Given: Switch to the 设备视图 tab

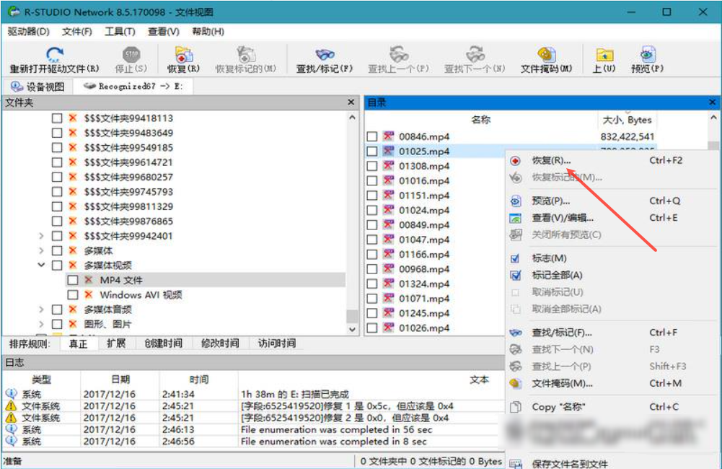Looking at the screenshot, I should coord(38,87).
